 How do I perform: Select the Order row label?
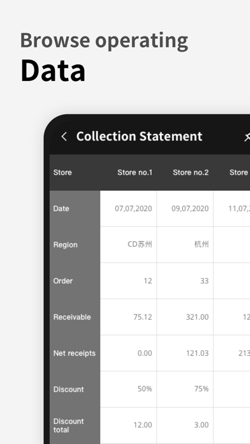(x=63, y=281)
